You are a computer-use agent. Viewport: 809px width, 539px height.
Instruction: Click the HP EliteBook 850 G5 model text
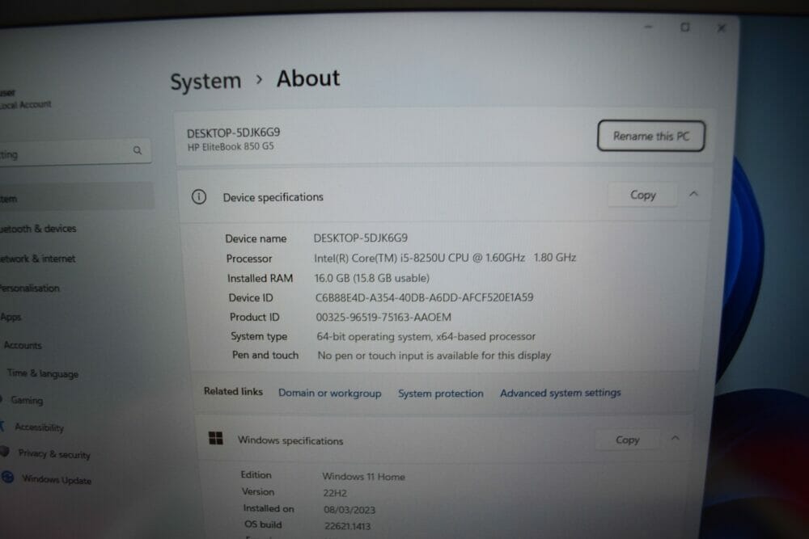231,147
